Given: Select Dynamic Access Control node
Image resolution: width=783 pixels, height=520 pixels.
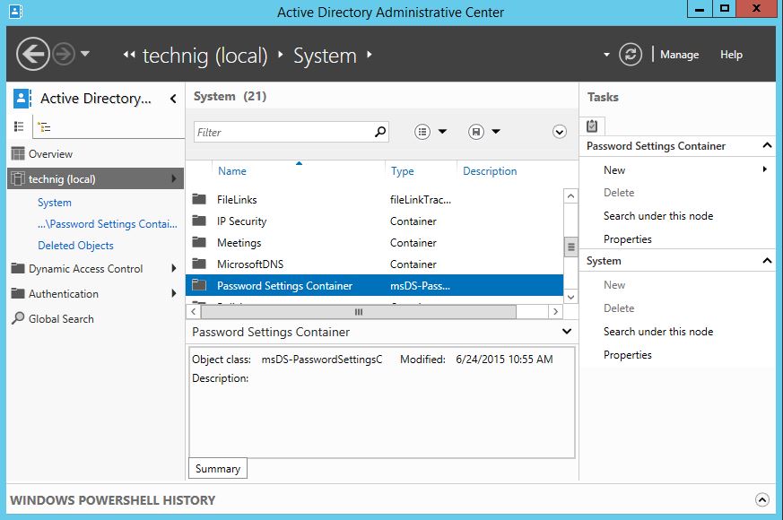Looking at the screenshot, I should coord(85,269).
